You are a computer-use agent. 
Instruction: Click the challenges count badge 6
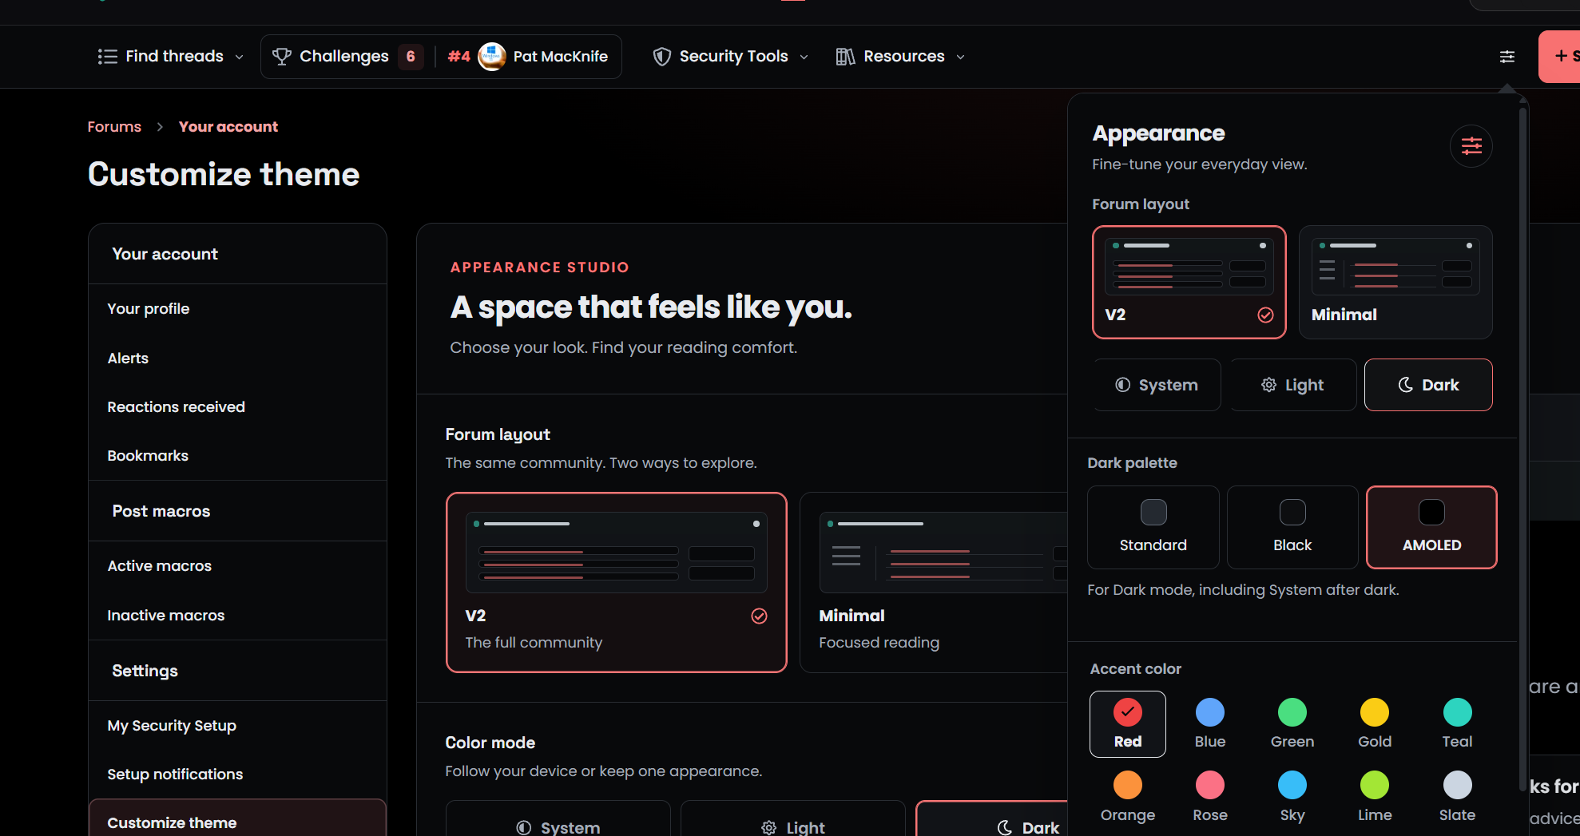point(411,57)
